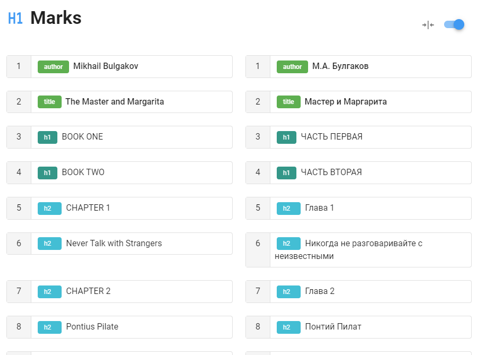
Task: Click row number 7 beside CHAPTER 2
Action: click(19, 291)
